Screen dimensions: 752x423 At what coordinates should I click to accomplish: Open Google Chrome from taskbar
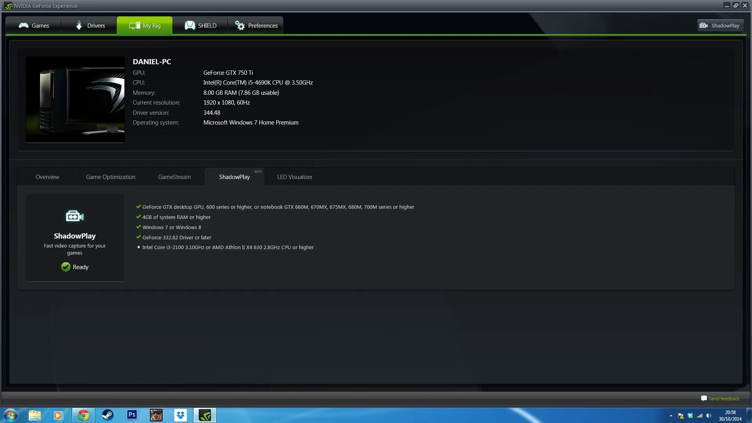pos(83,415)
